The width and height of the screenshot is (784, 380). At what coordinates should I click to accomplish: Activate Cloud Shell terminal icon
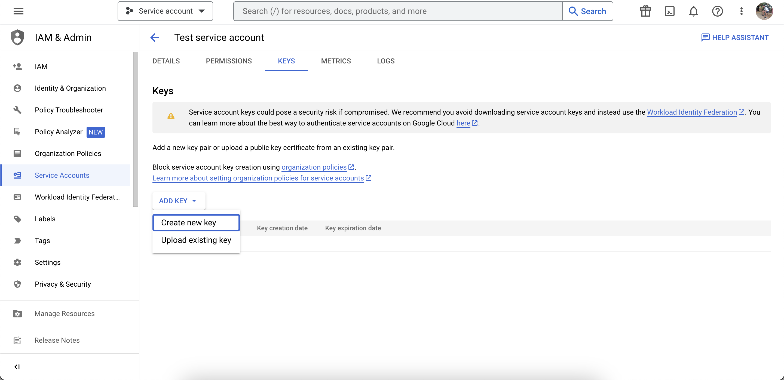pos(669,11)
